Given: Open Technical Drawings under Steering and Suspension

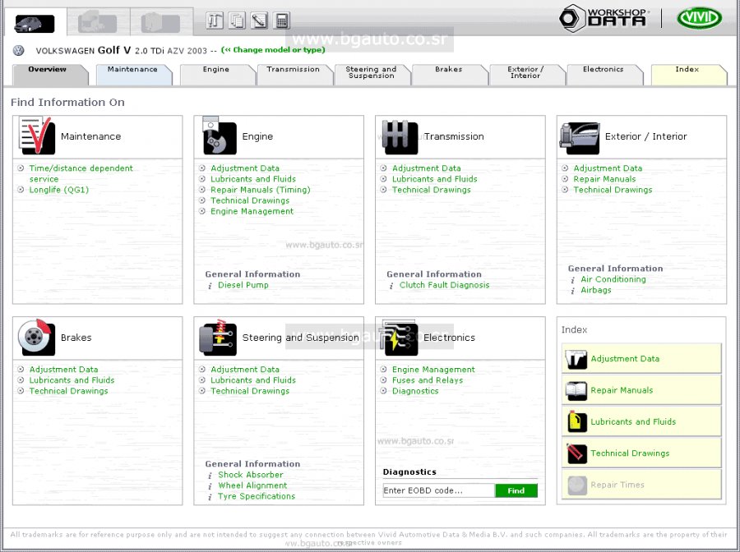Looking at the screenshot, I should tap(250, 391).
